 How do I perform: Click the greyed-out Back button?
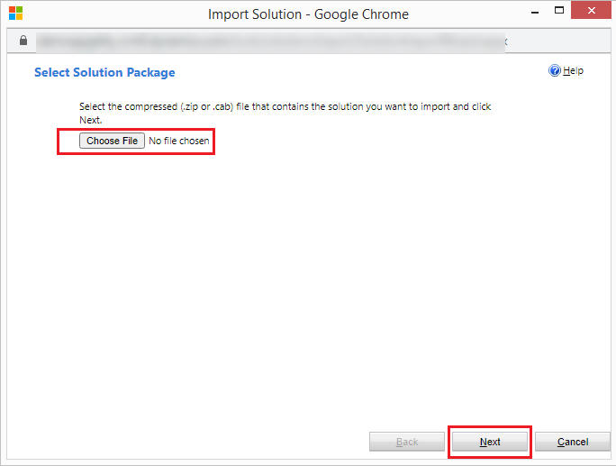tap(407, 442)
